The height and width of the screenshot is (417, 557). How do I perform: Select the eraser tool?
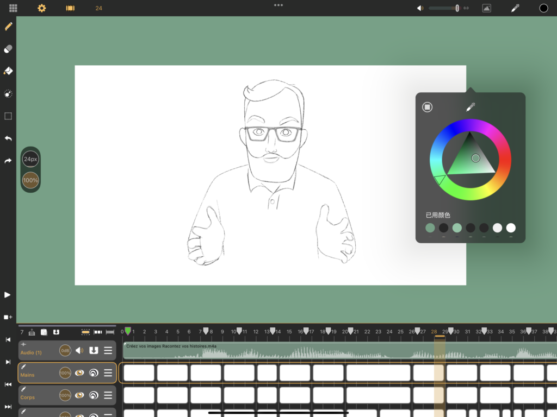(8, 48)
